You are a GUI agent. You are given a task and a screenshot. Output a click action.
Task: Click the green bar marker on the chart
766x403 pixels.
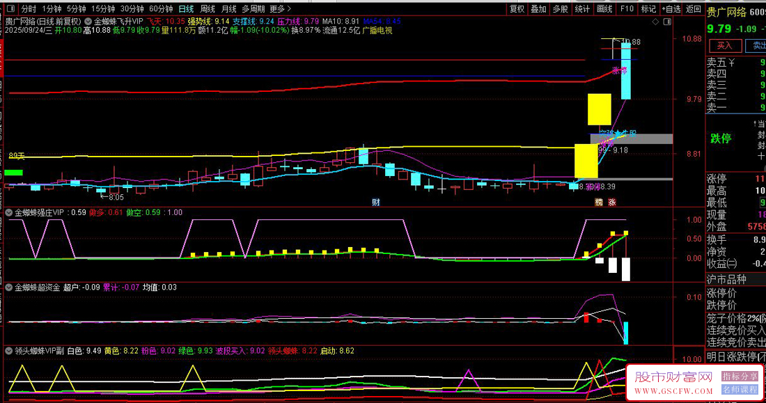[13, 173]
